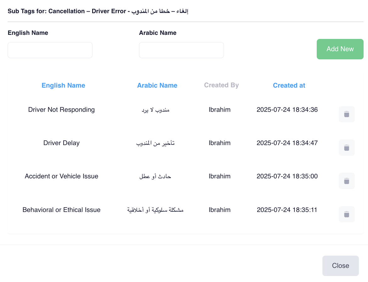Image resolution: width=368 pixels, height=282 pixels.
Task: Sort by Arabic Name column header
Action: pyautogui.click(x=157, y=85)
